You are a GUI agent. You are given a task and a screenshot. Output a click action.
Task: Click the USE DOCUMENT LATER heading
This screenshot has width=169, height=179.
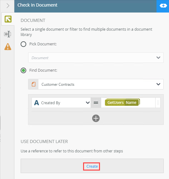pos(44,141)
